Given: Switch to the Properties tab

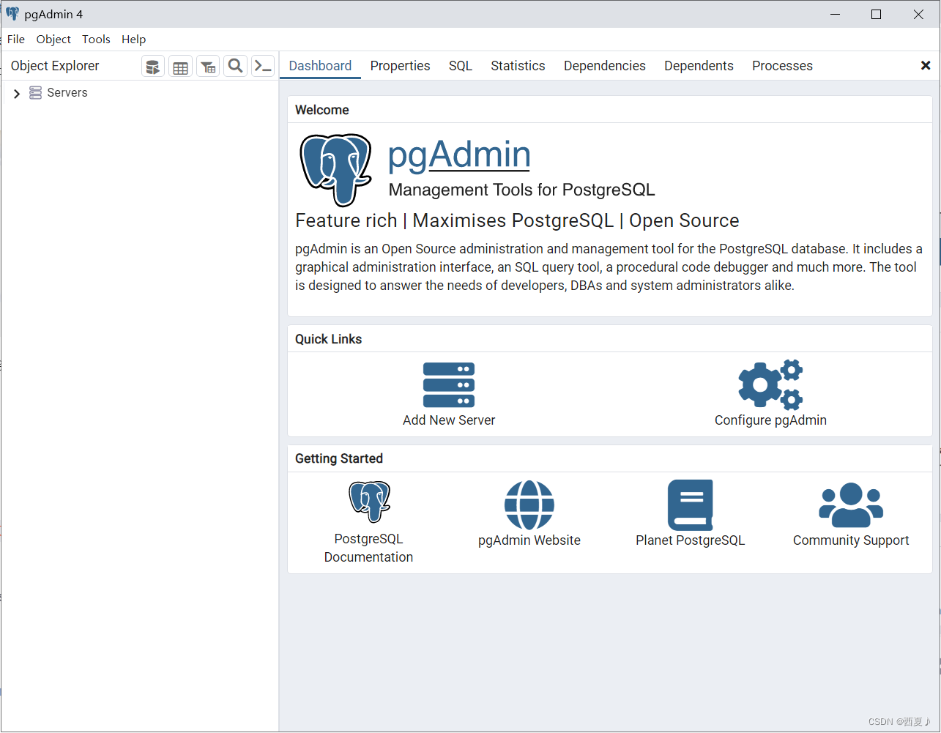Looking at the screenshot, I should (x=400, y=66).
